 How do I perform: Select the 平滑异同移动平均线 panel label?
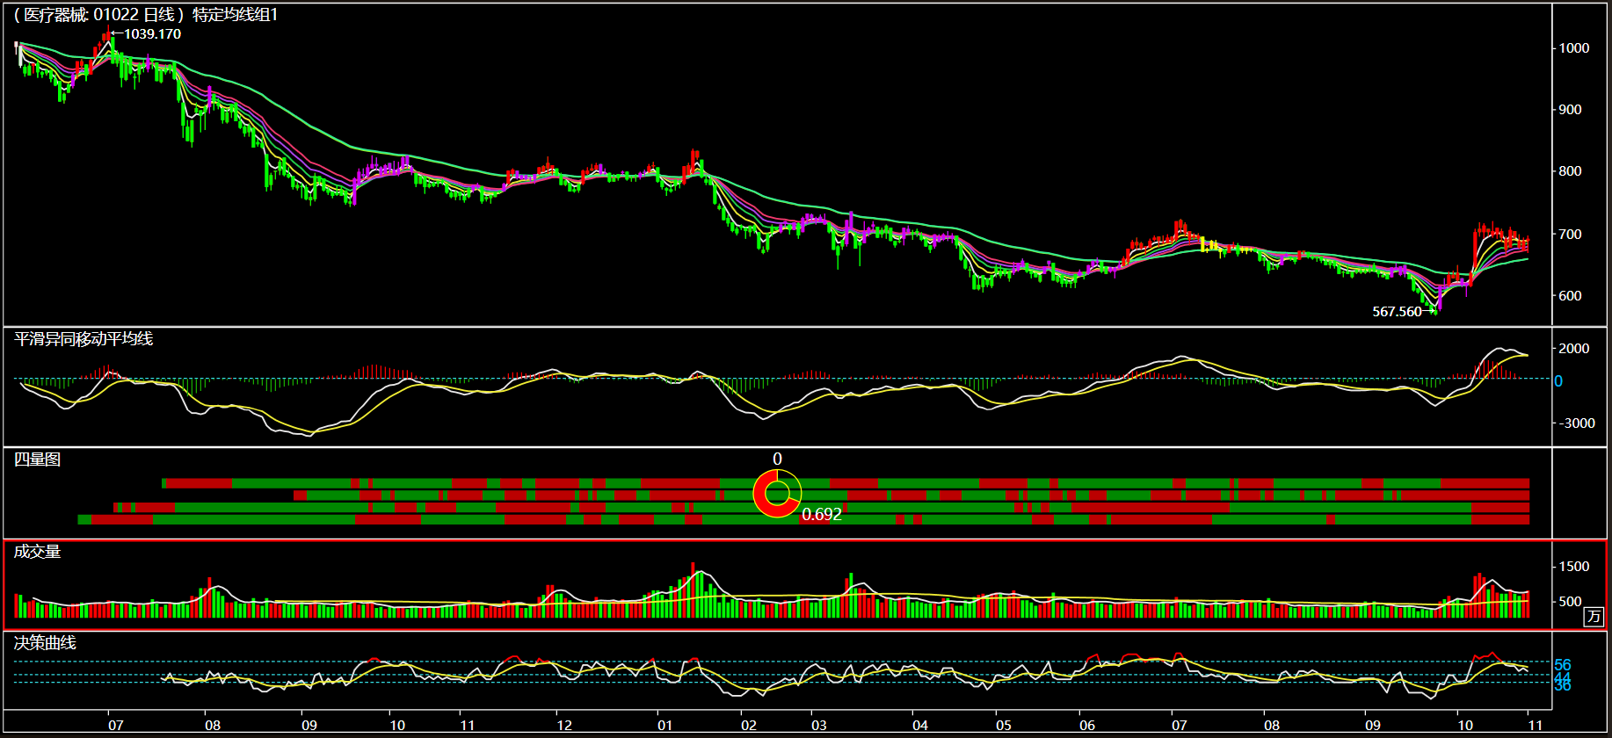point(84,339)
